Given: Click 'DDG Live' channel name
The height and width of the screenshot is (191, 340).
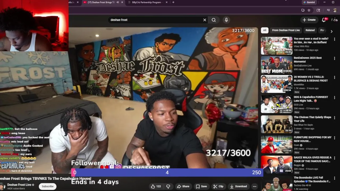Looking at the screenshot, I should point(298,105).
